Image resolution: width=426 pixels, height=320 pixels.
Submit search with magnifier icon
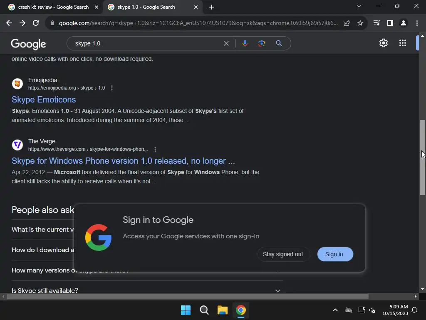279,43
